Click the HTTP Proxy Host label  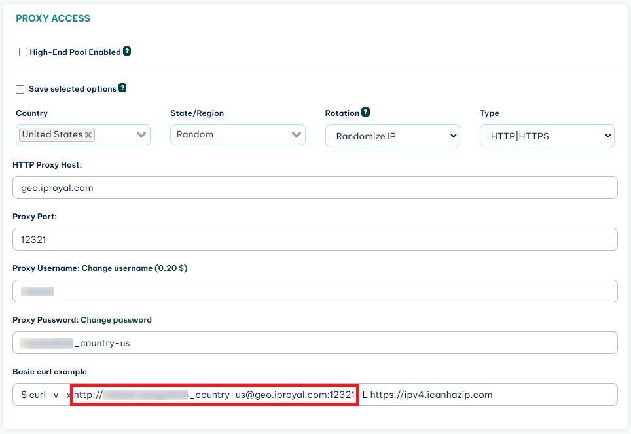point(47,165)
